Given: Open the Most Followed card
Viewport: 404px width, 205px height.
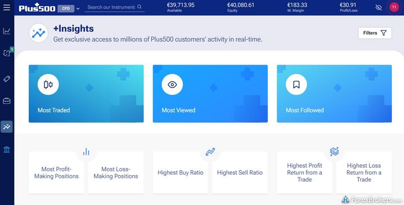Looking at the screenshot, I should [x=334, y=94].
